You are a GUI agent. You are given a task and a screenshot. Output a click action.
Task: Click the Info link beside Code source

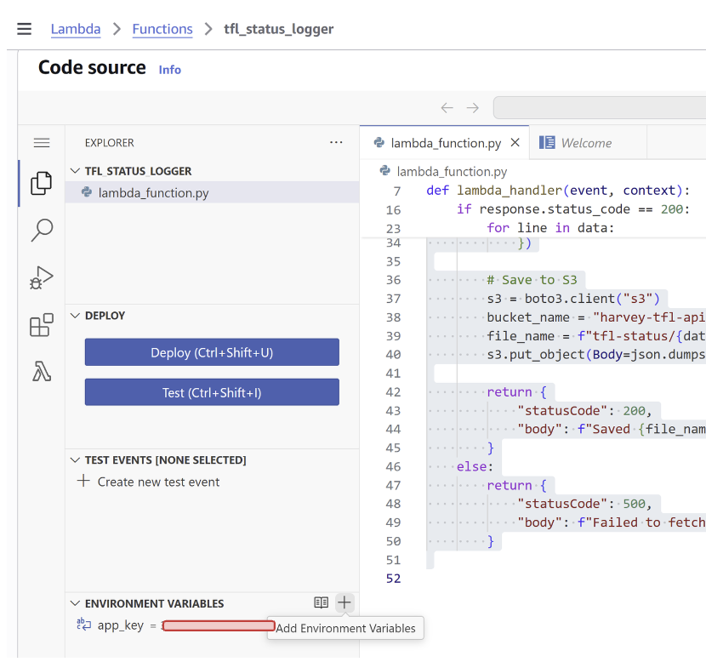(170, 70)
